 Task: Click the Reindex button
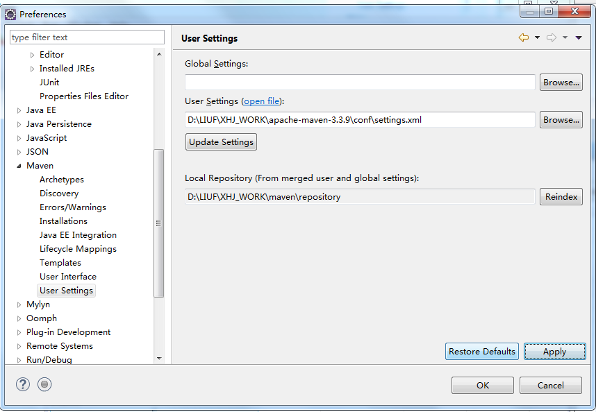(561, 197)
